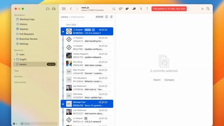Select Didi Keke commit 413d35b7
This screenshot has width=224, height=126.
pos(87,96)
